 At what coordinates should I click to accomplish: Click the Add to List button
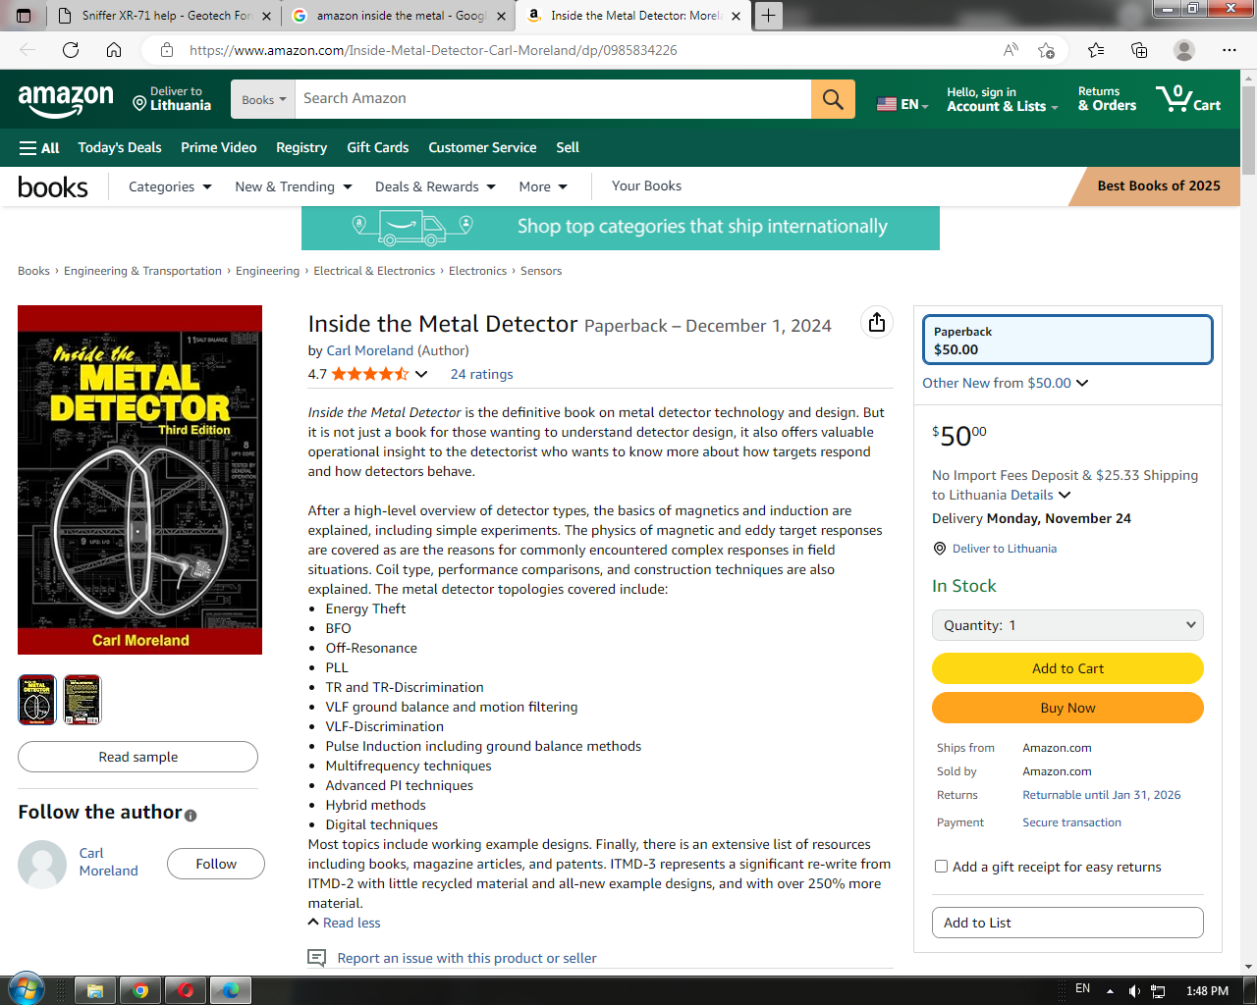[1067, 923]
